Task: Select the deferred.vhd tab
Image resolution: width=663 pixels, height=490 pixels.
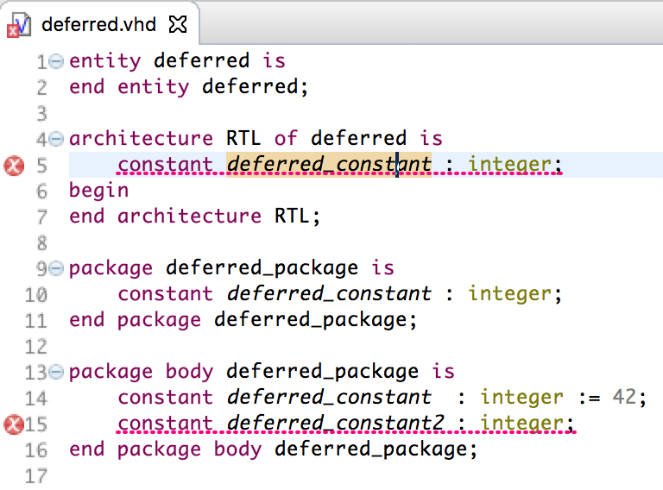Action: pyautogui.click(x=99, y=24)
